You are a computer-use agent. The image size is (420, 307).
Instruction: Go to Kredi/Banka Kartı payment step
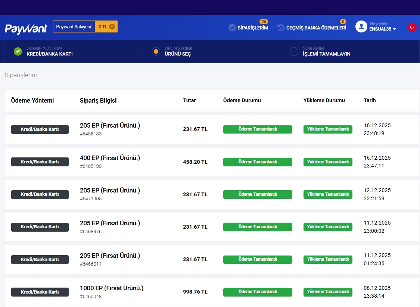pos(50,54)
